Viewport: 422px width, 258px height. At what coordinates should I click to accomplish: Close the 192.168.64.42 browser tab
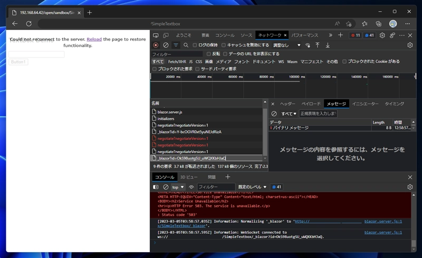click(x=79, y=13)
